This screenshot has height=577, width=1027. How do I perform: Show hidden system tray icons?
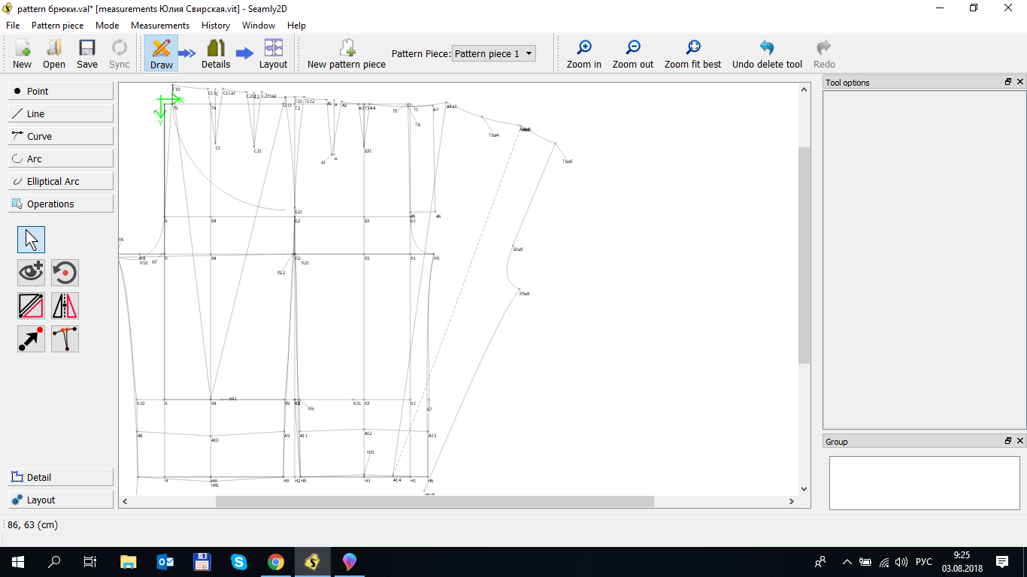click(847, 561)
